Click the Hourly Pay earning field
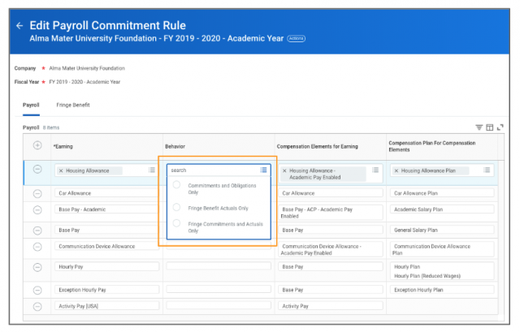520x332 pixels. tap(106, 267)
